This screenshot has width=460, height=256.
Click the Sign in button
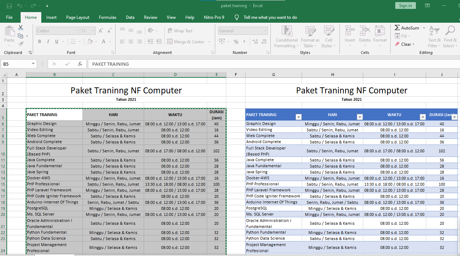coord(405,5)
